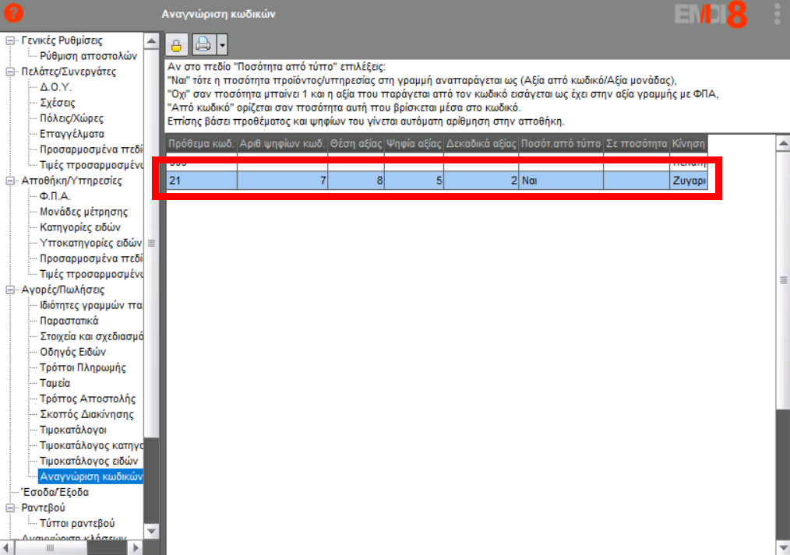
Task: Select Φ.Π.Α. in the tree
Action: tap(55, 196)
